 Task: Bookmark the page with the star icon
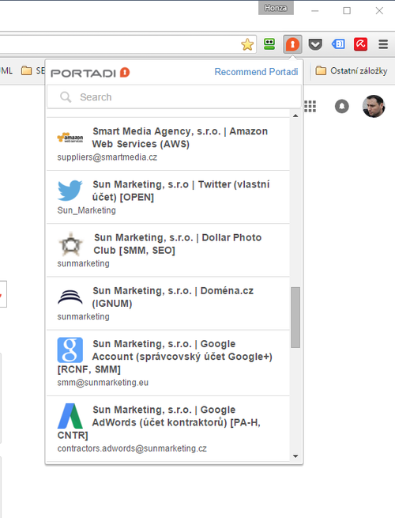(x=247, y=44)
